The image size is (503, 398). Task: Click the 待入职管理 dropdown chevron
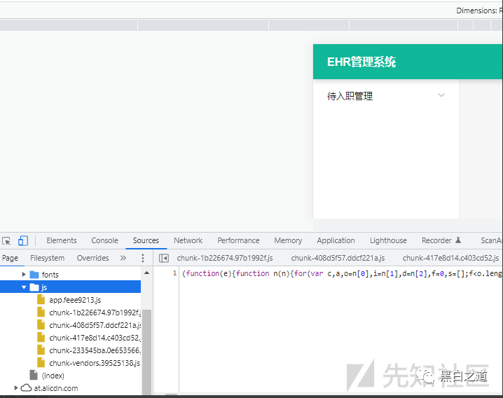(441, 95)
